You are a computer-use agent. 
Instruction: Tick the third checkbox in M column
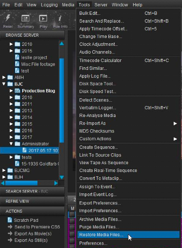coord(72,227)
